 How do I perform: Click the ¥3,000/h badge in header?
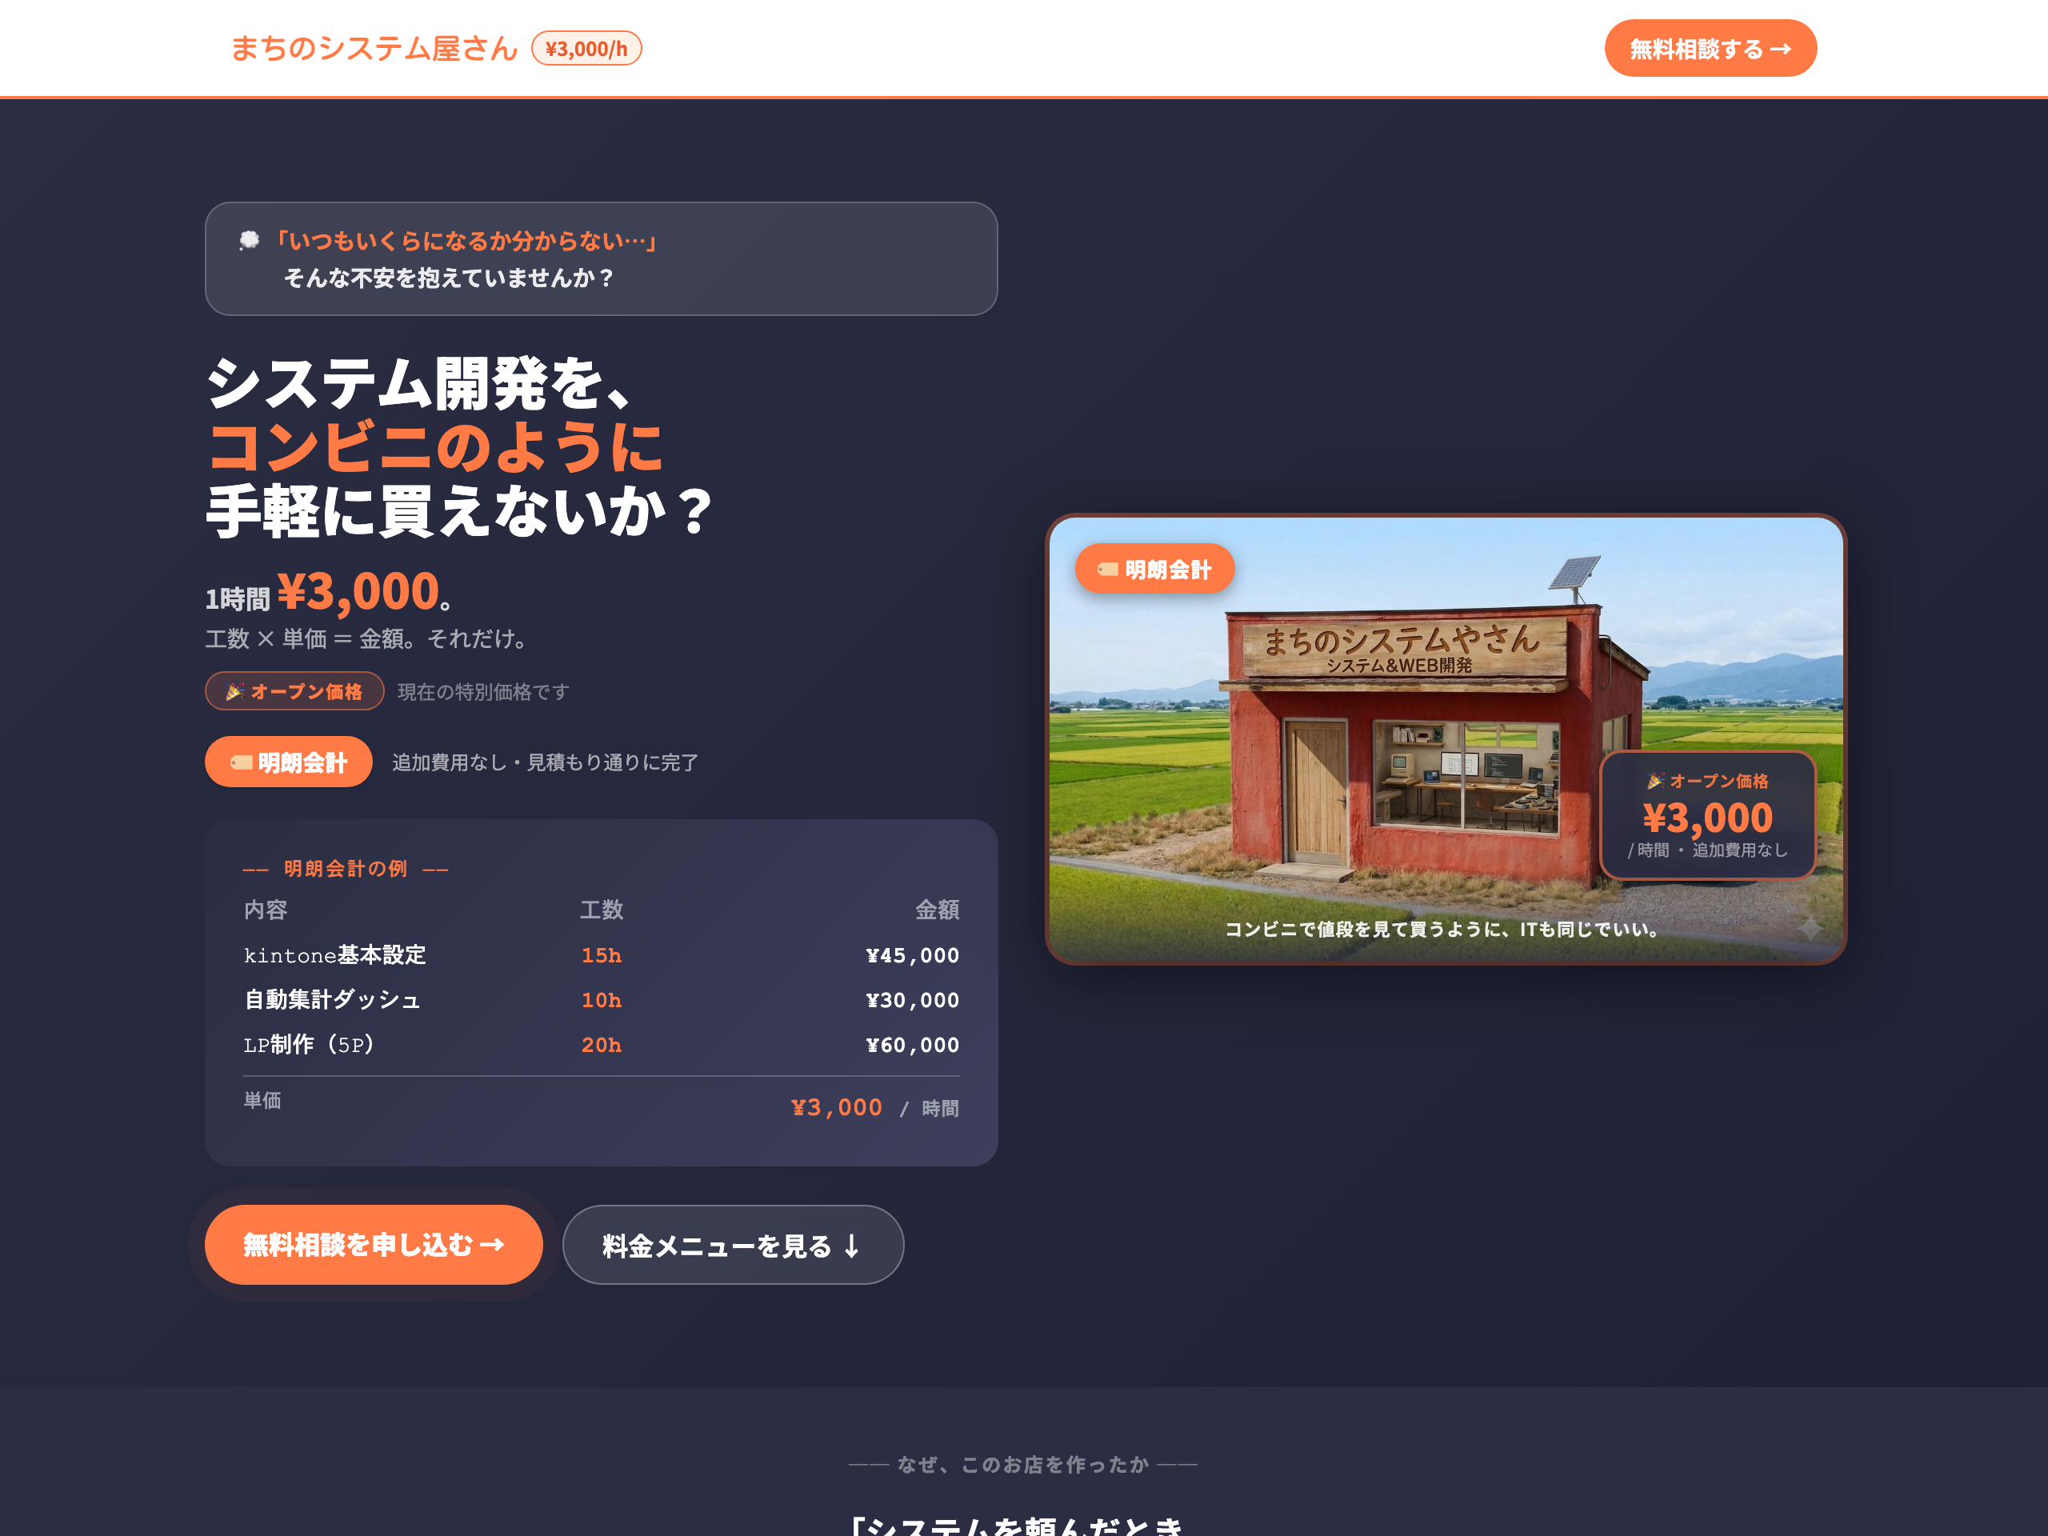pos(586,48)
